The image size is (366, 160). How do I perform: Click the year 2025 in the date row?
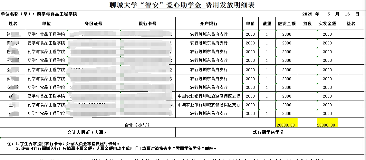308,14
